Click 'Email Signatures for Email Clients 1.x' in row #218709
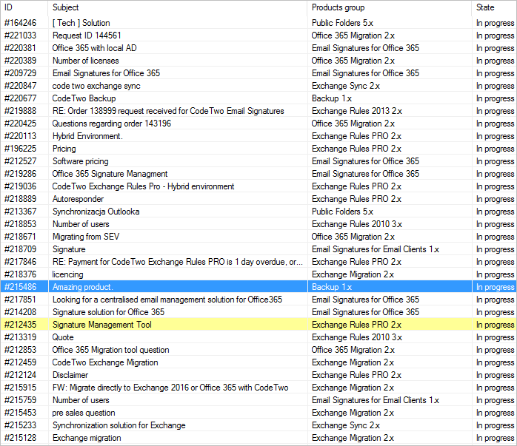 pyautogui.click(x=376, y=249)
